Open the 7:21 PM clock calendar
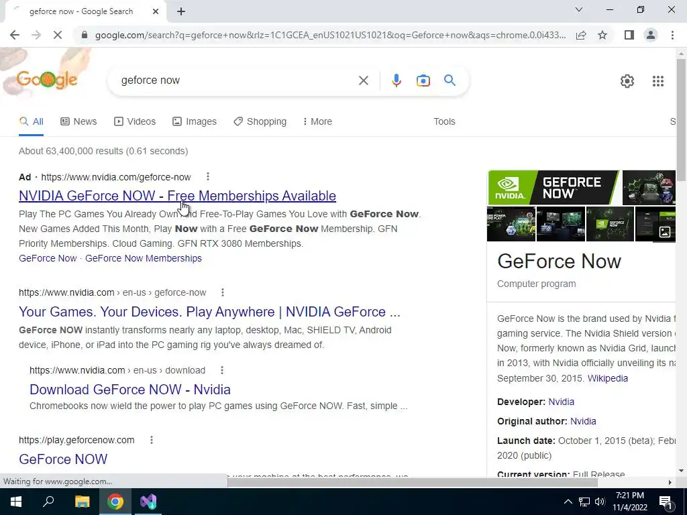The height and width of the screenshot is (515, 687). click(629, 502)
